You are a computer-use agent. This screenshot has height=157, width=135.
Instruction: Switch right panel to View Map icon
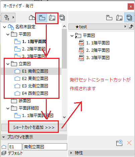(109, 17)
